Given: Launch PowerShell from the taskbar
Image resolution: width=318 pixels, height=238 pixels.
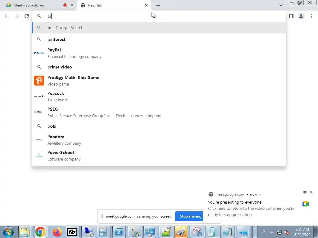Looking at the screenshot, I should (x=119, y=232).
